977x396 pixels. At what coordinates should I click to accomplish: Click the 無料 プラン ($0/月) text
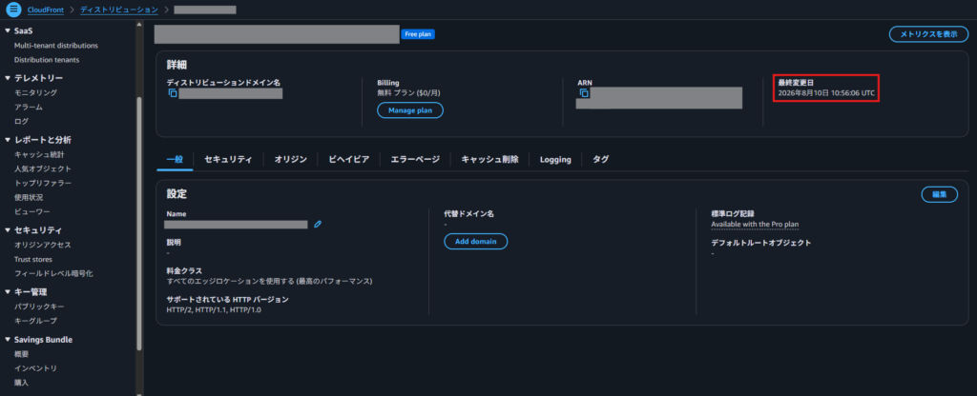point(408,92)
